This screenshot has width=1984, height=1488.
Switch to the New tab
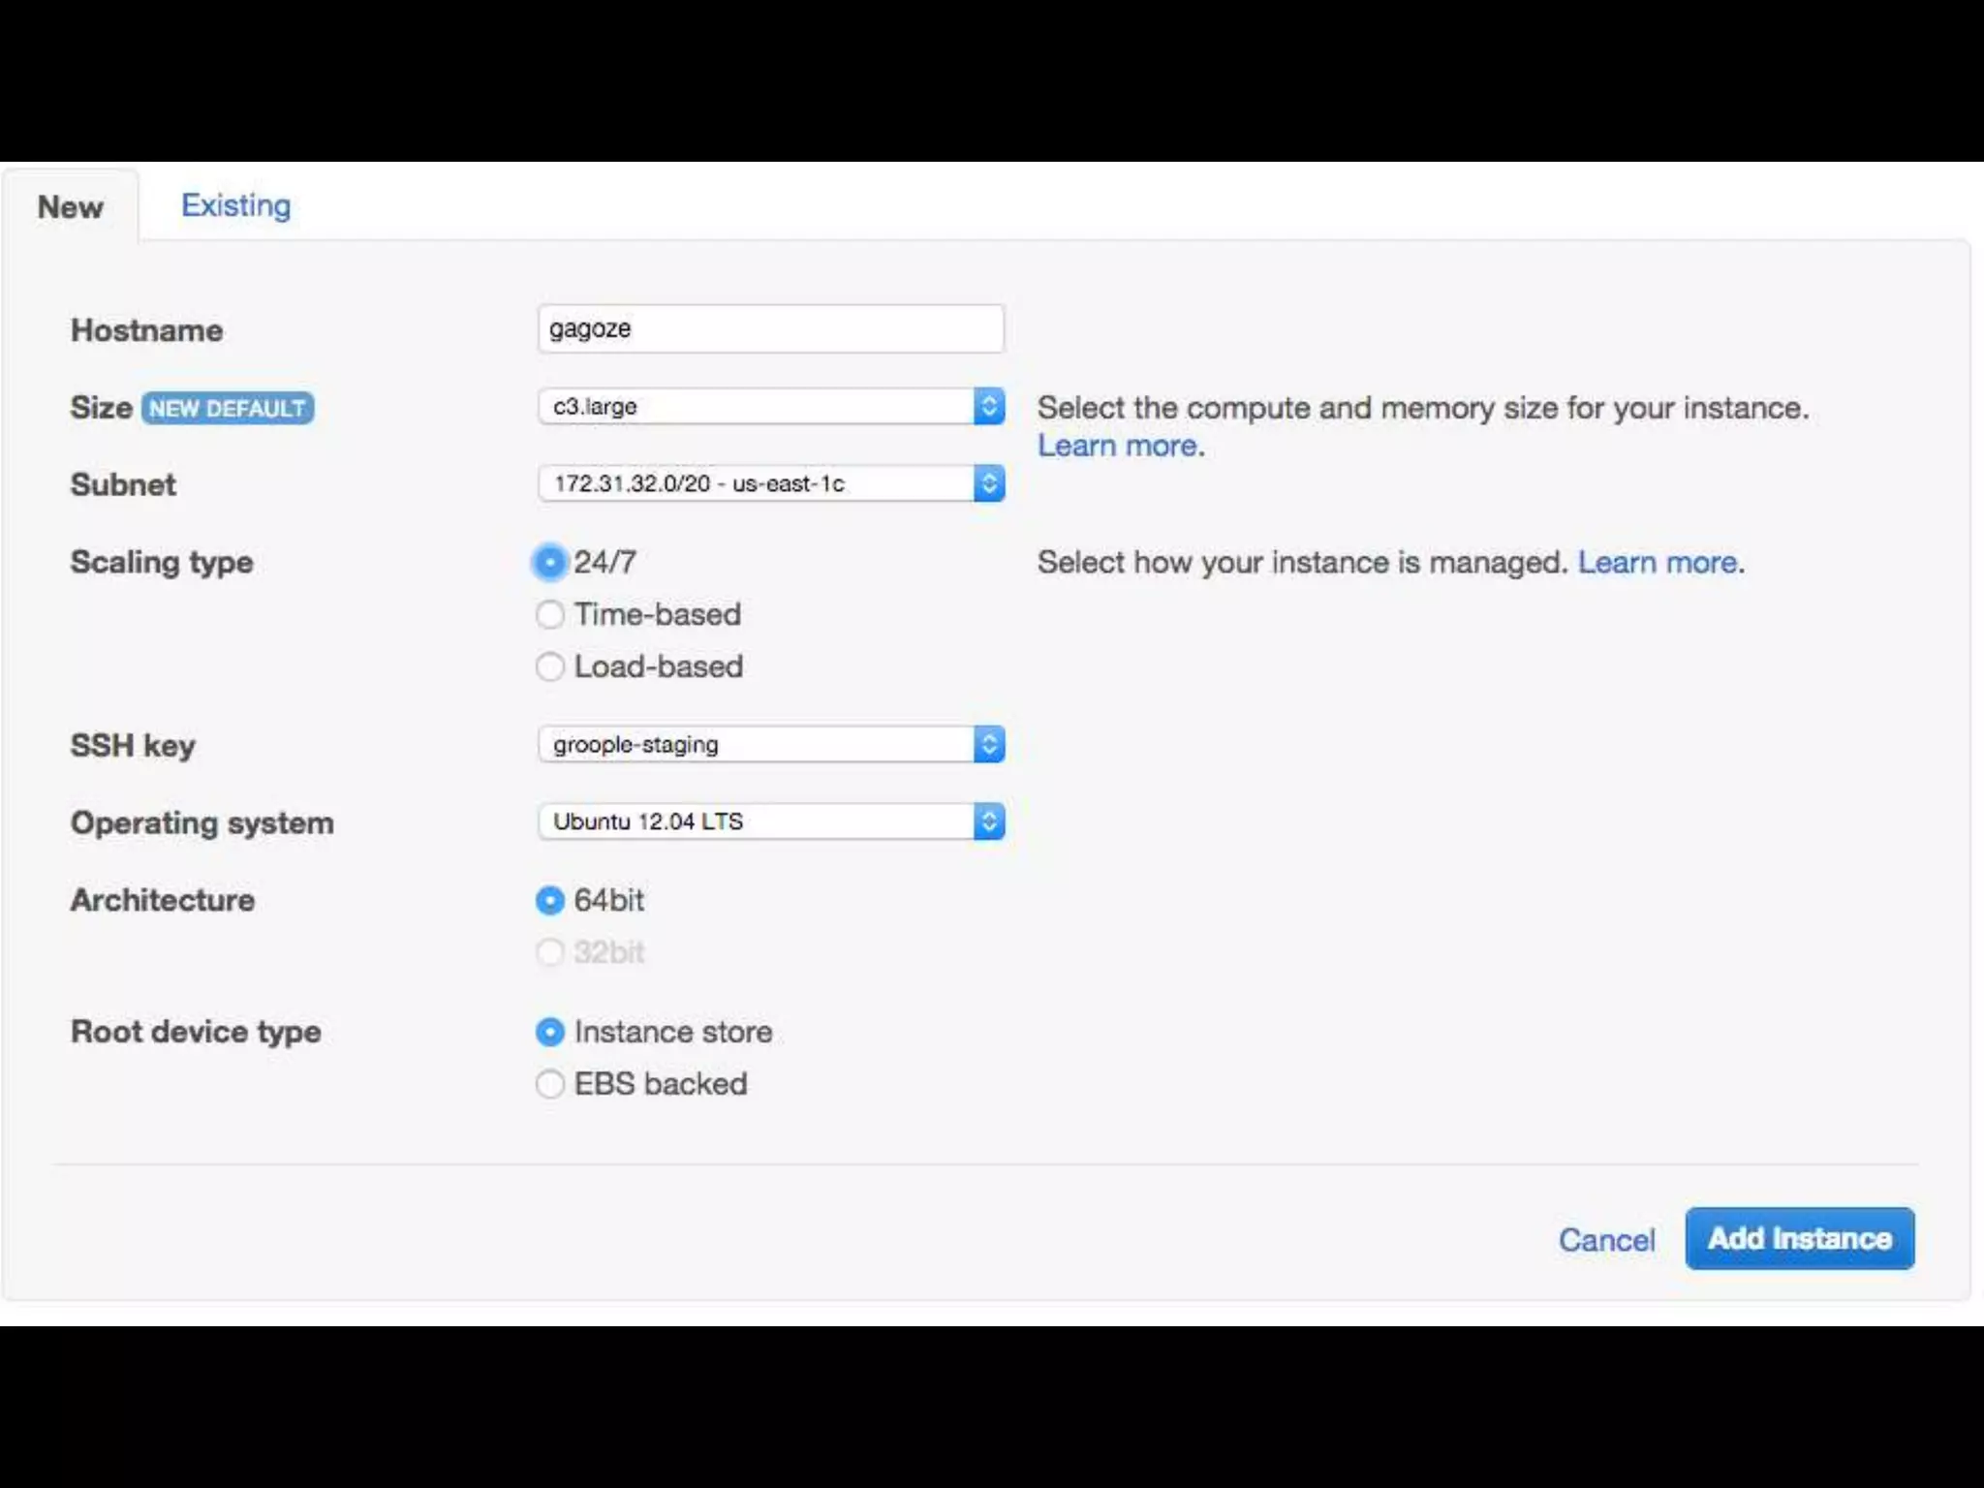pos(70,206)
